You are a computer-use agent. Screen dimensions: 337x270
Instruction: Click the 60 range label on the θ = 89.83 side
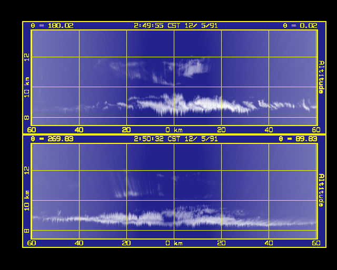pos(316,243)
